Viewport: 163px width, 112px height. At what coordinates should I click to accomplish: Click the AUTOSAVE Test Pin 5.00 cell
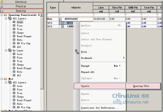pyautogui.click(x=149, y=19)
